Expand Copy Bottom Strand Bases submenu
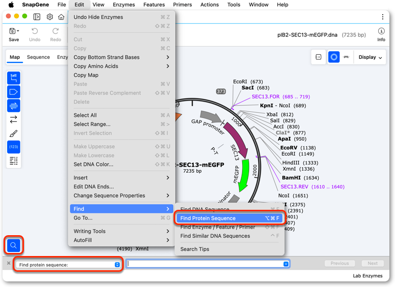Viewport: 395px width, 287px height. (122, 57)
